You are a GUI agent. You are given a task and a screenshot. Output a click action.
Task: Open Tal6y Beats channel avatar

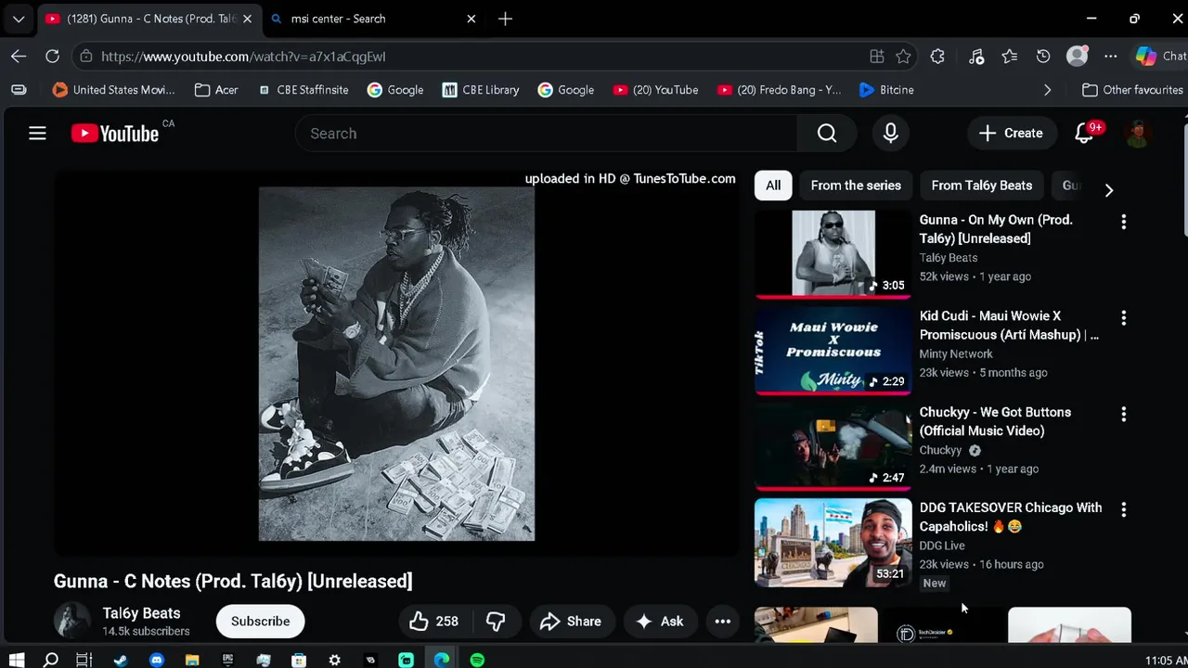coord(72,622)
